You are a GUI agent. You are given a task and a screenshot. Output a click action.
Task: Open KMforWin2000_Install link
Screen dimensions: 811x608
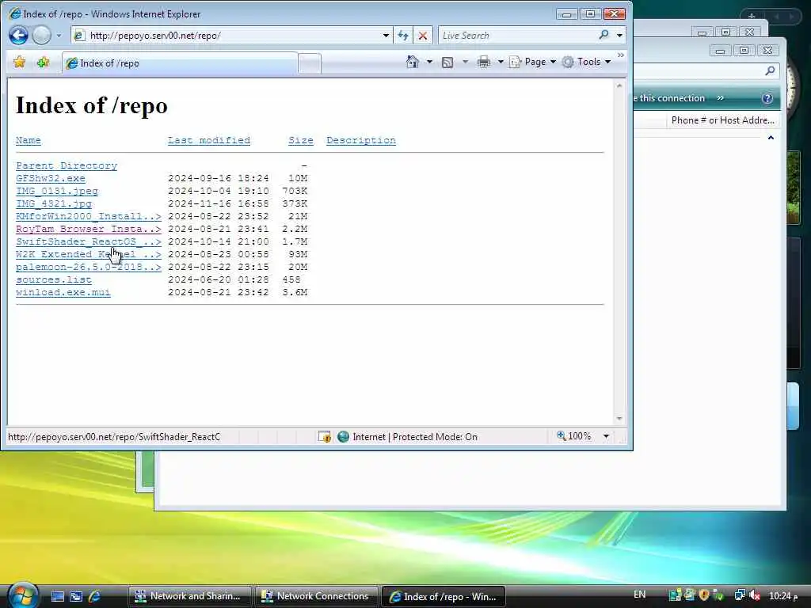(x=89, y=216)
